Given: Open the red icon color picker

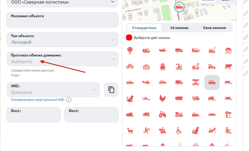Looking at the screenshot, I should click(129, 38).
